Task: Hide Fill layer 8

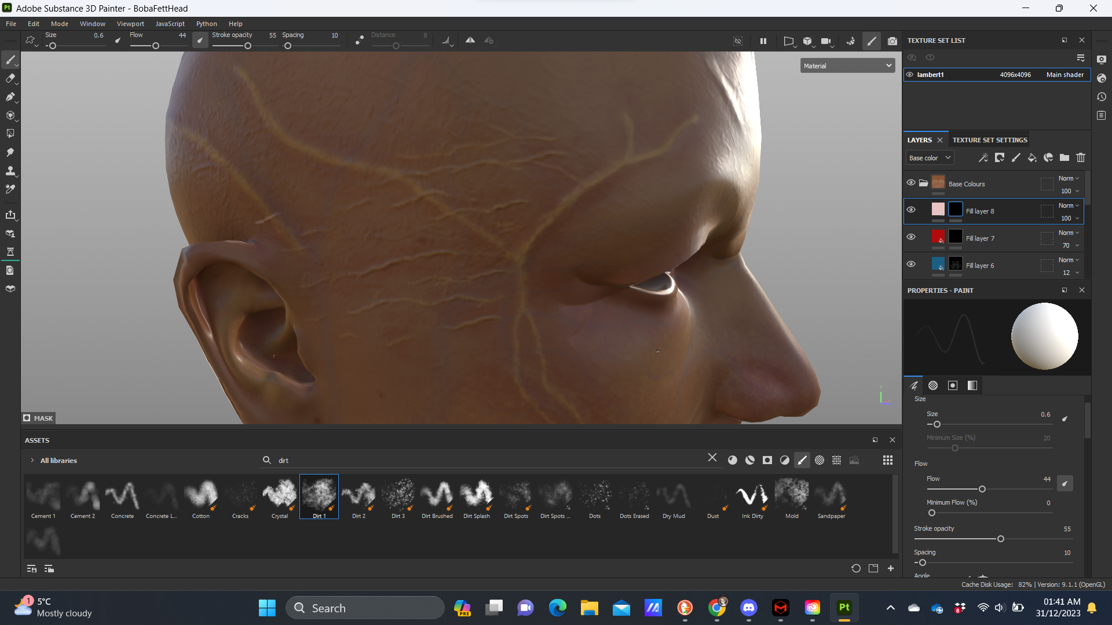Action: (911, 210)
